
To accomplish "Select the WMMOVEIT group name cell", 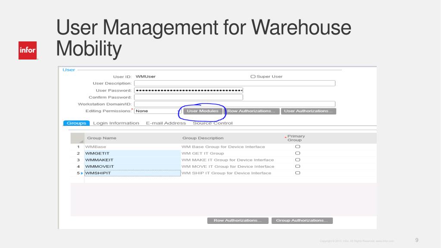I will coord(132,166).
